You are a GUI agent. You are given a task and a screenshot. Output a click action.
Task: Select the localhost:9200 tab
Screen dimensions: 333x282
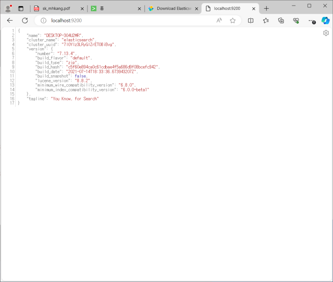pyautogui.click(x=227, y=9)
